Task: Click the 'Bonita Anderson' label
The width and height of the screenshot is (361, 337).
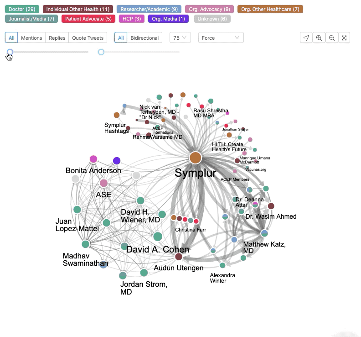Action: coord(93,170)
